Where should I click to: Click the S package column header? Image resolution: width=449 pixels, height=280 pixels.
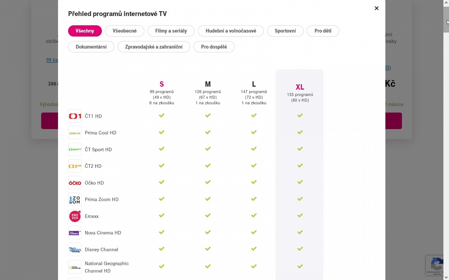click(x=162, y=84)
